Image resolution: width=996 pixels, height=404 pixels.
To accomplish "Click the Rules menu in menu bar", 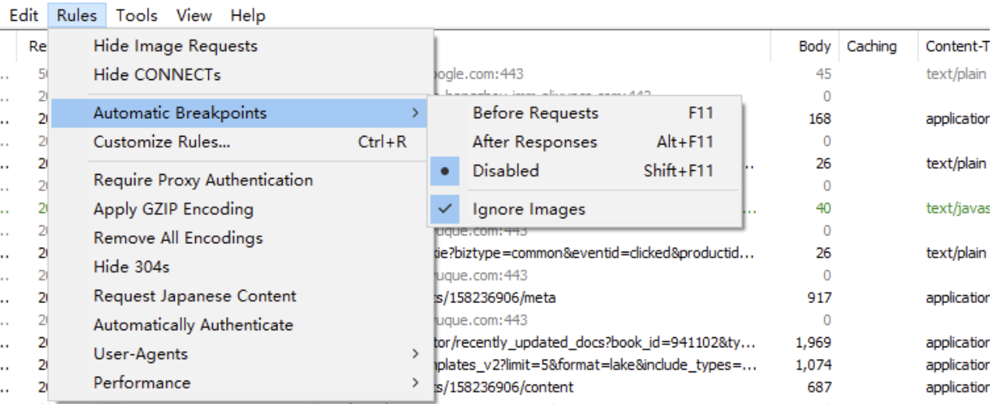I will (77, 16).
